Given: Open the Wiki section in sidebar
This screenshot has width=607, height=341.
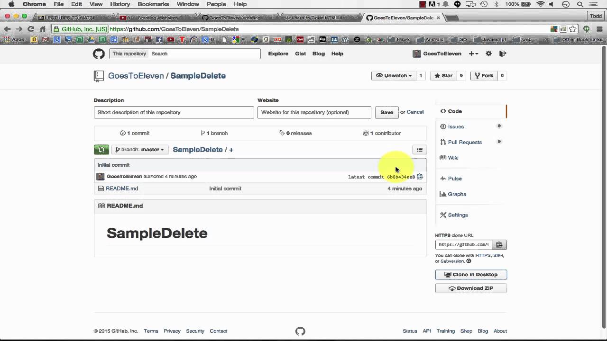Looking at the screenshot, I should (453, 158).
